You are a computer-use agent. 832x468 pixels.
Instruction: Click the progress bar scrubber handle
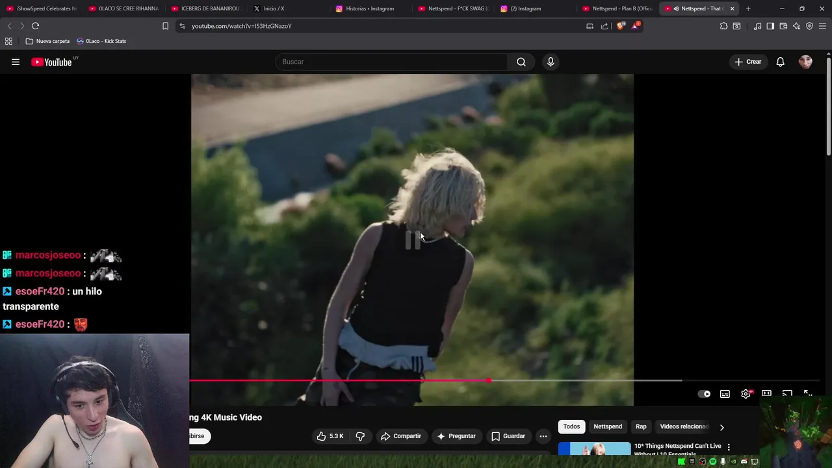(x=488, y=380)
